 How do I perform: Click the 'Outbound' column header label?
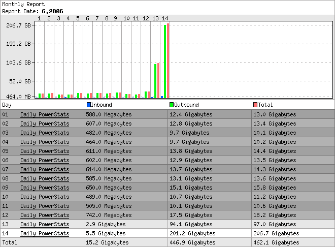186,105
